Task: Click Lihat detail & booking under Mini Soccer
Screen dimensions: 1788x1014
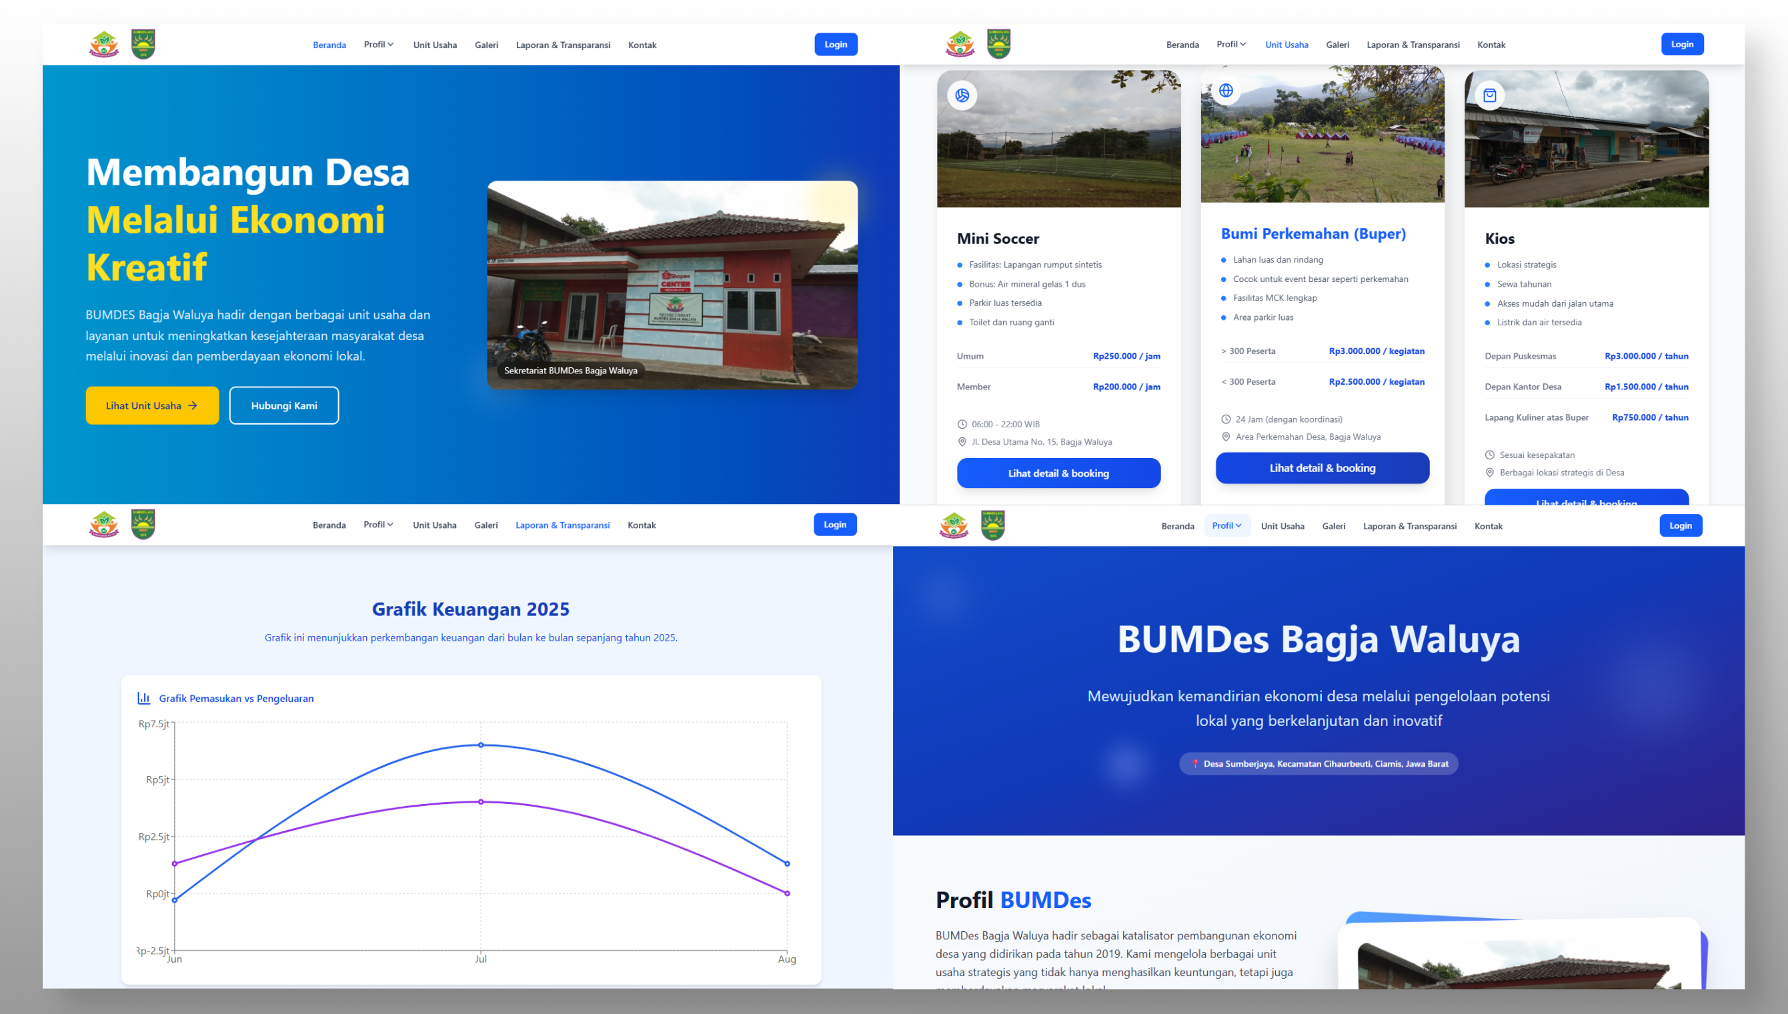Action: pyautogui.click(x=1059, y=473)
